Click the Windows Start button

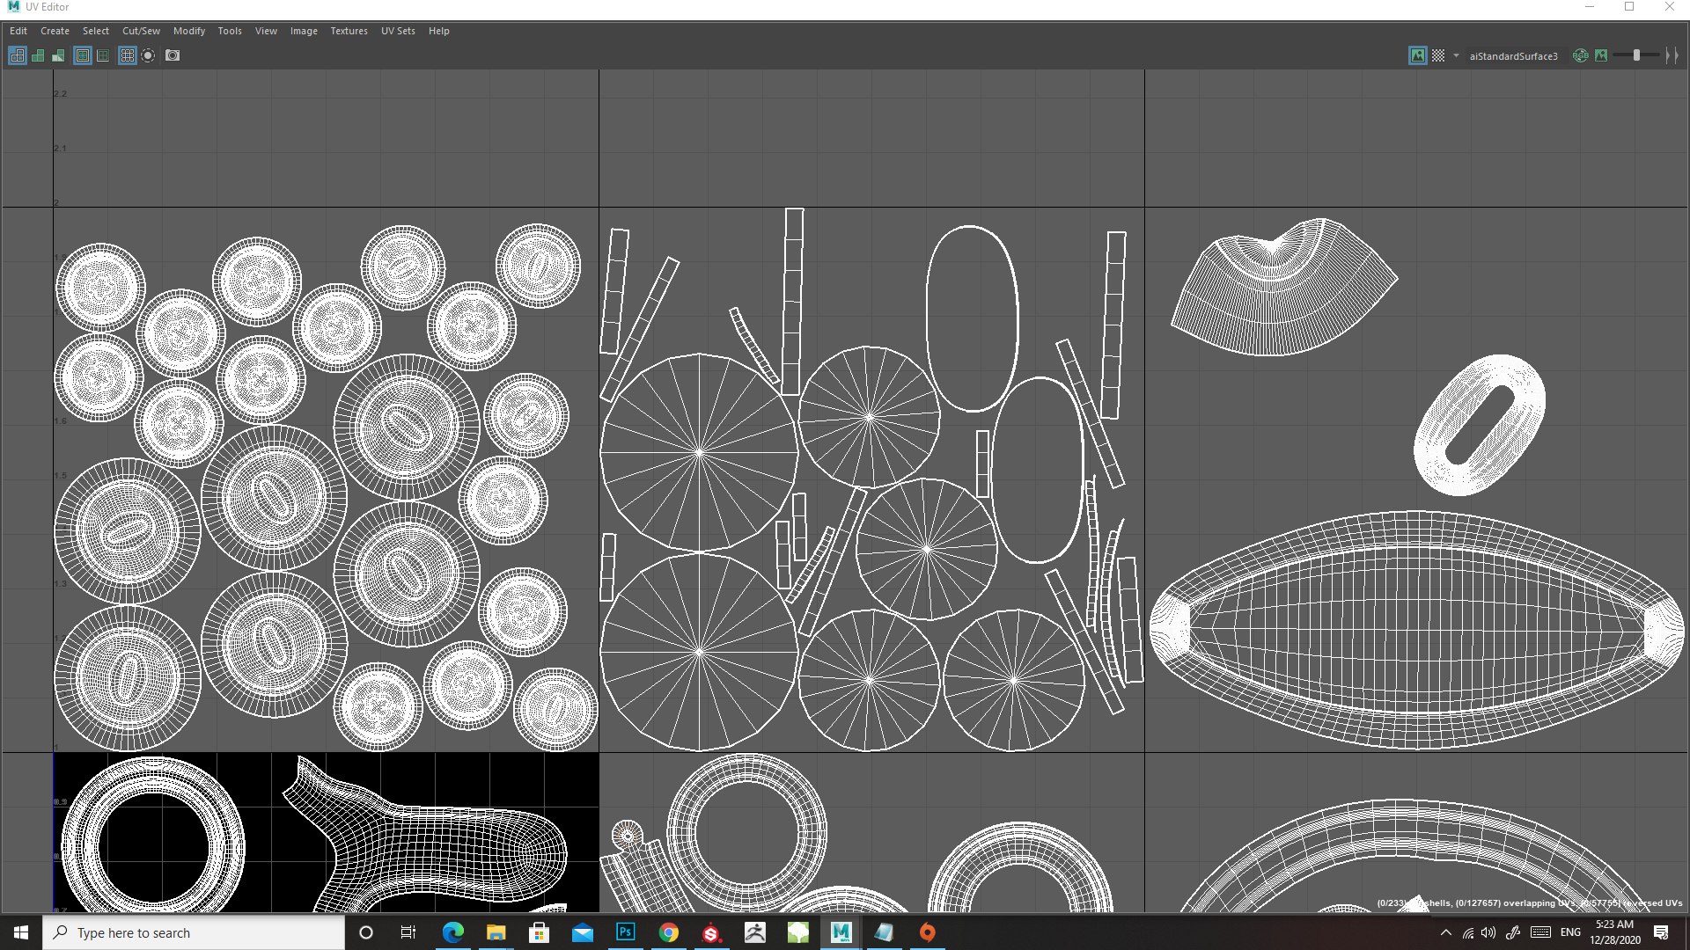point(21,932)
